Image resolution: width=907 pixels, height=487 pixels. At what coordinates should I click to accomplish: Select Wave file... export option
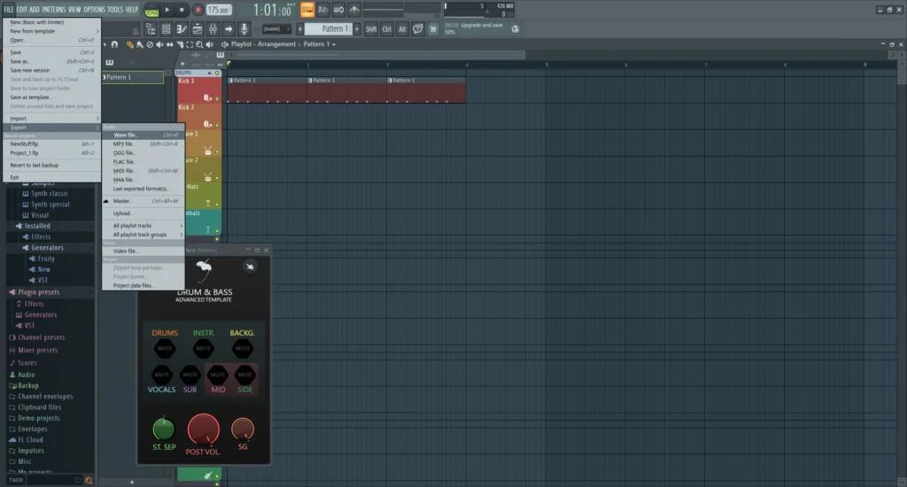[143, 135]
